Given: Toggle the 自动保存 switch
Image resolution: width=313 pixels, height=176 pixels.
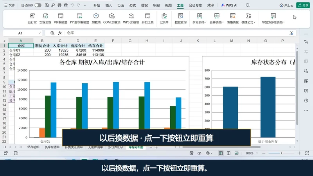Looking at the screenshot, I should [x=38, y=5].
